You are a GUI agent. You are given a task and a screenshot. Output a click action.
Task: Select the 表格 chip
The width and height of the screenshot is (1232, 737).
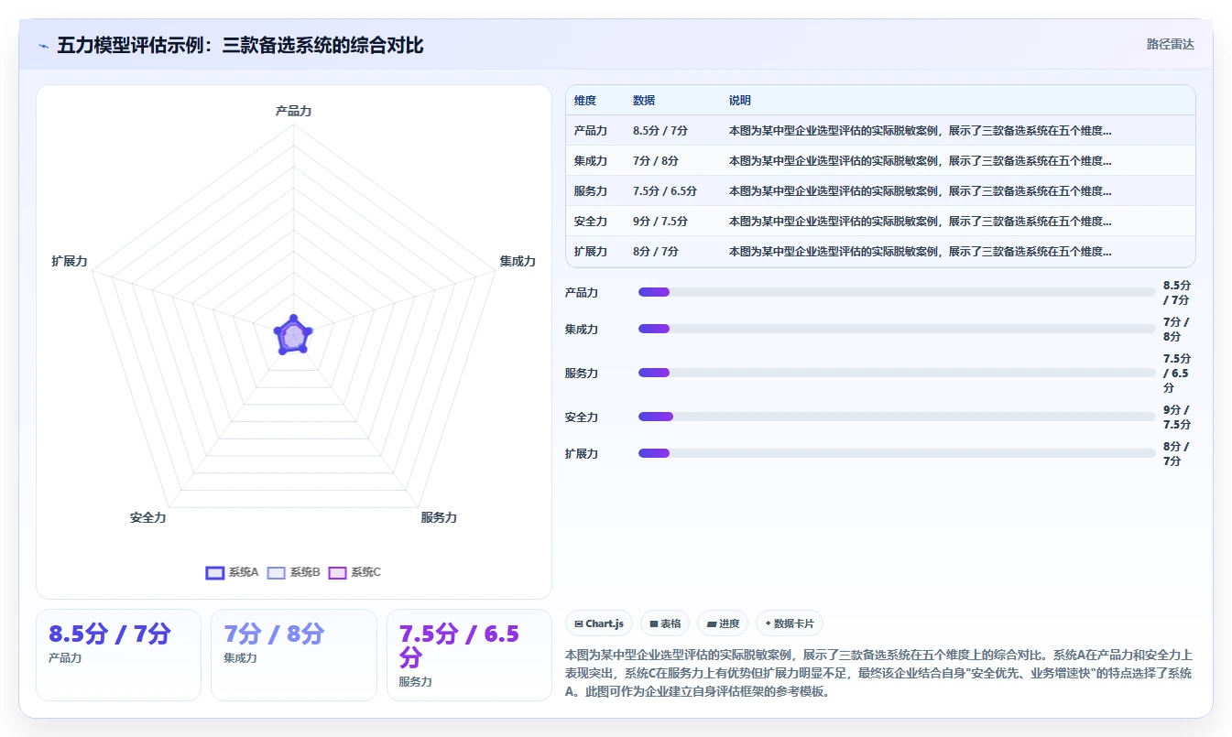(665, 623)
